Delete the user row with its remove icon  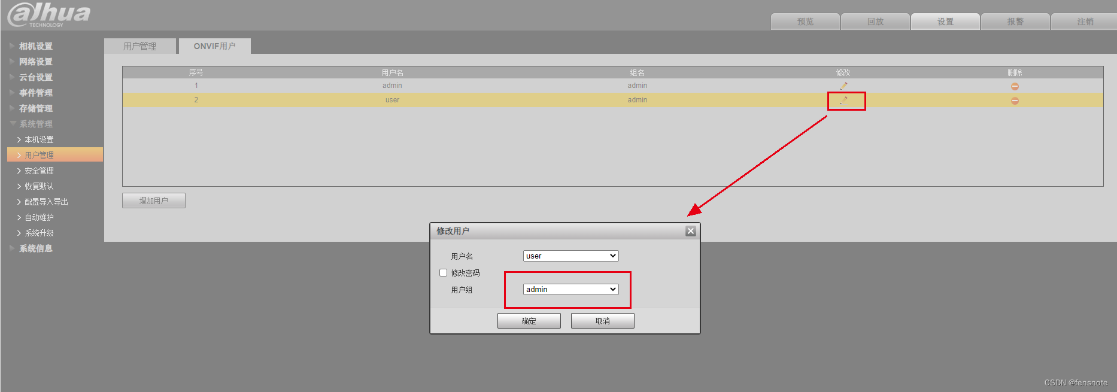pos(1015,101)
